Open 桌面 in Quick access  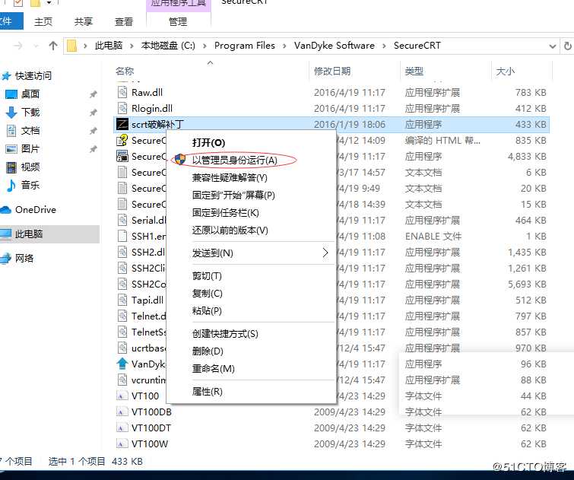(x=30, y=94)
